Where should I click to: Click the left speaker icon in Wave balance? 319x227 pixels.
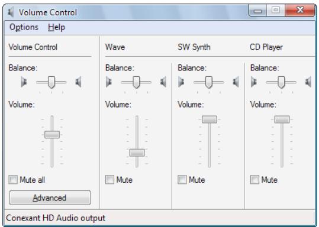[109, 82]
